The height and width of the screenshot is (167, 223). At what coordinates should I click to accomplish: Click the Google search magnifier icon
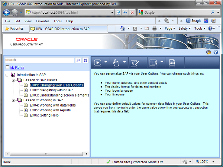coord(213,12)
